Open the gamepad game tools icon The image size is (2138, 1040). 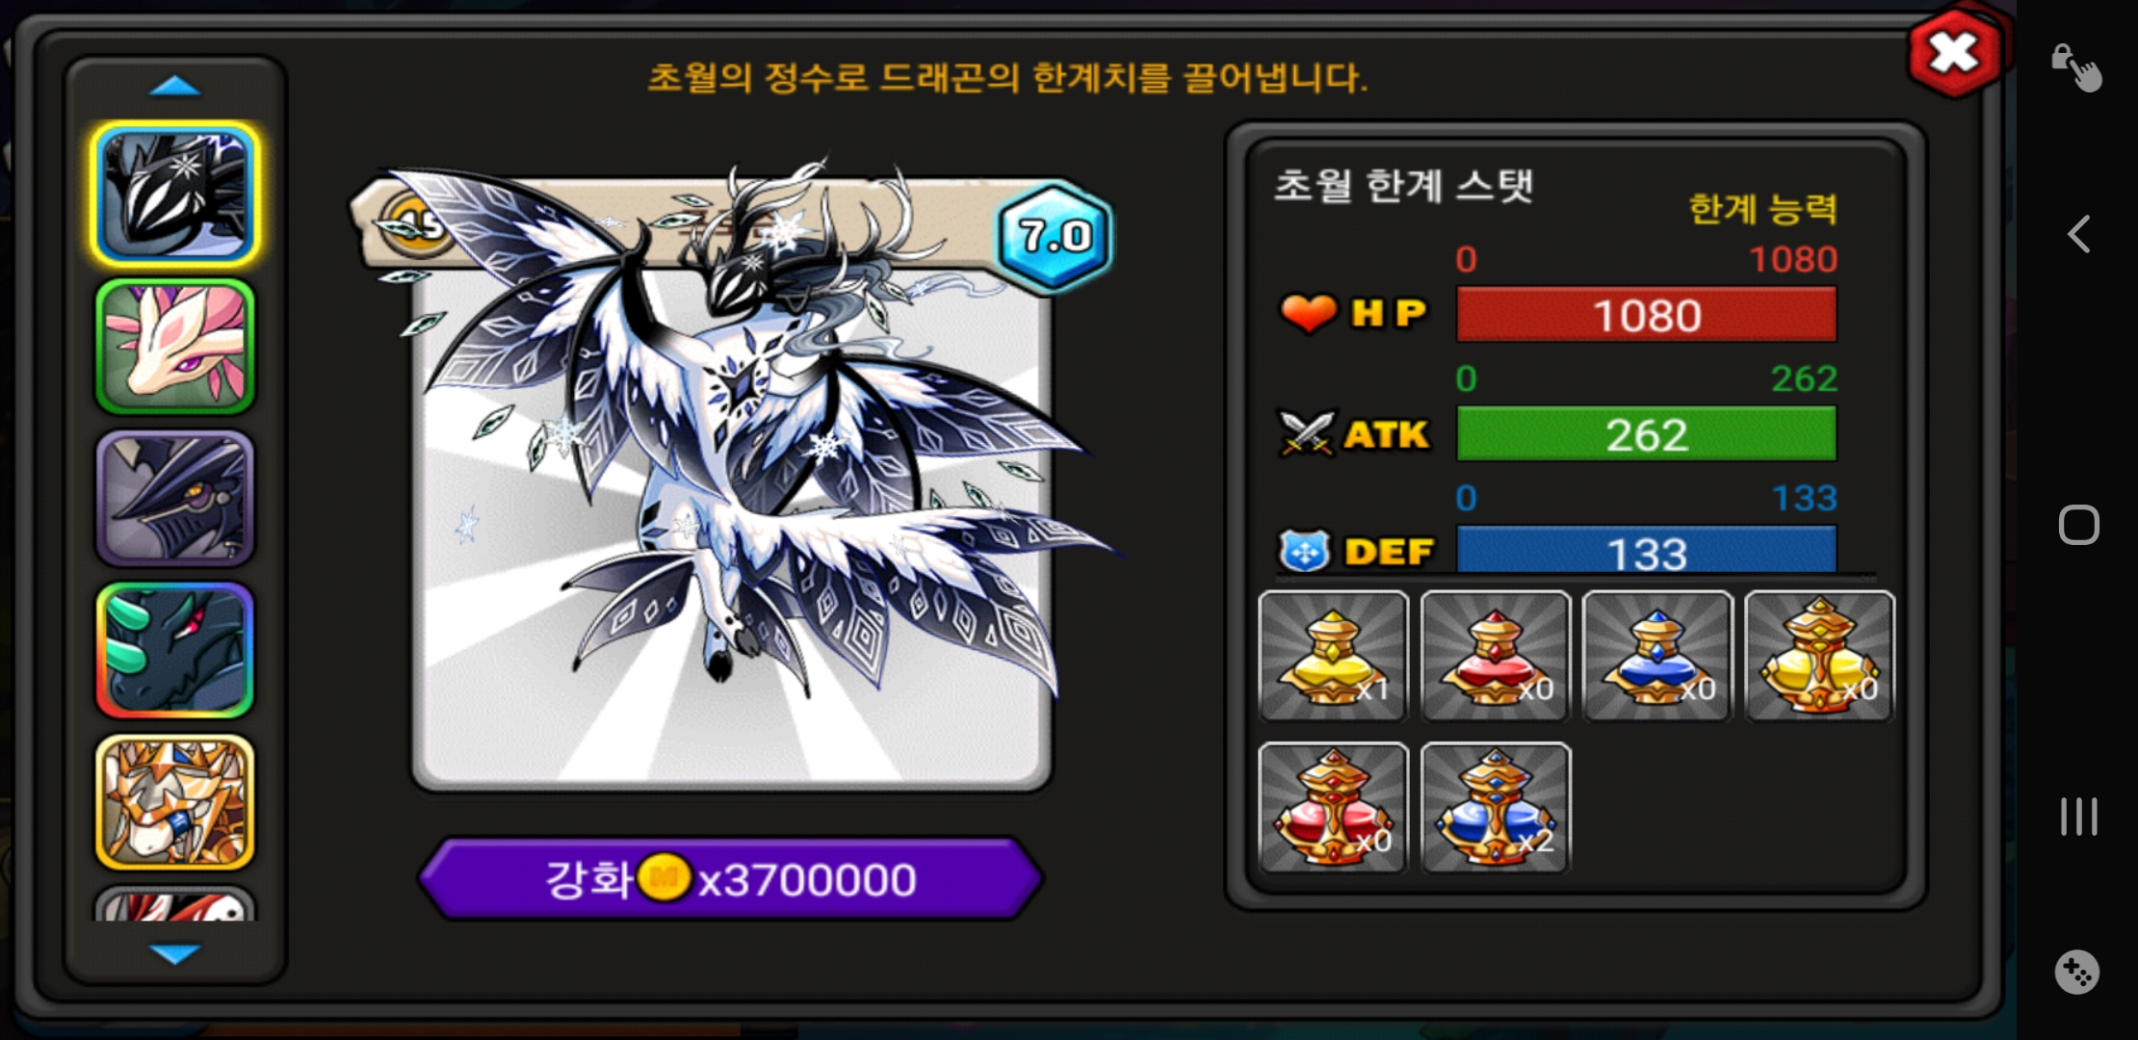pyautogui.click(x=2076, y=972)
